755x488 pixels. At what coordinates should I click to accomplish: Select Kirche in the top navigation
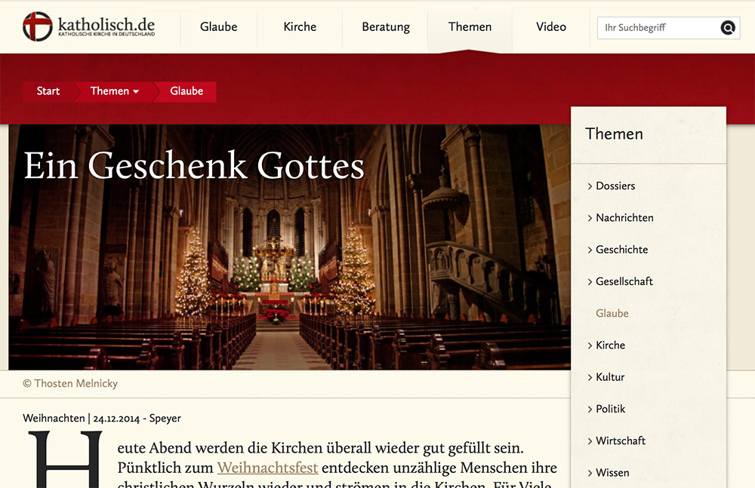pyautogui.click(x=300, y=27)
